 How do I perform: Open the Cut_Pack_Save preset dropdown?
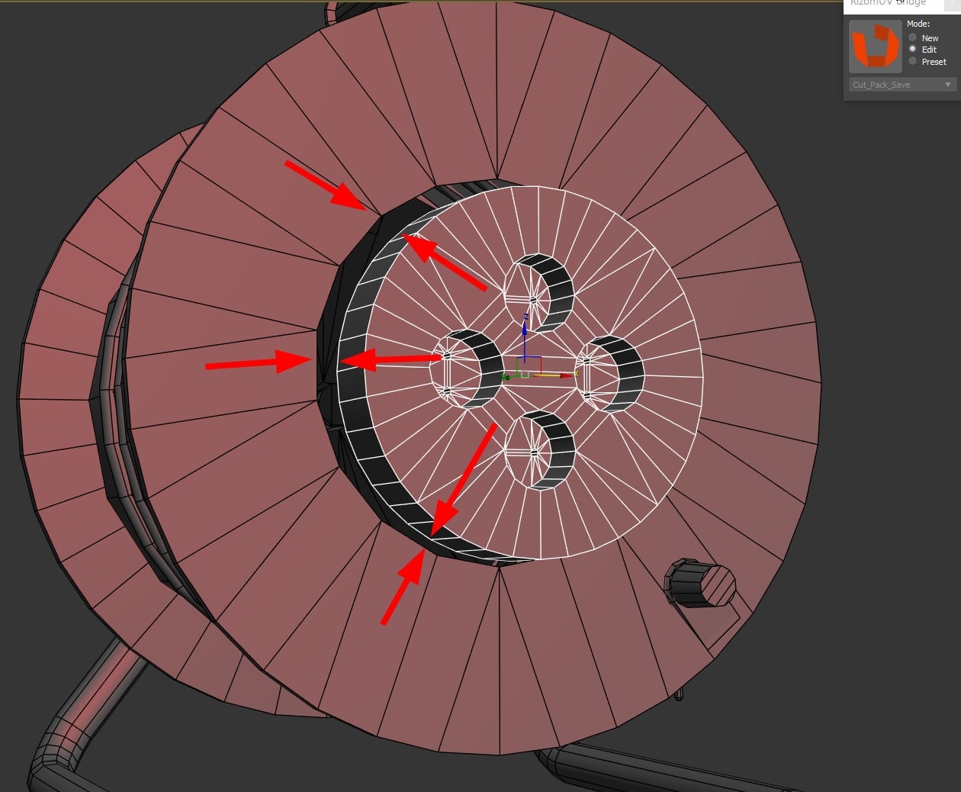(902, 85)
